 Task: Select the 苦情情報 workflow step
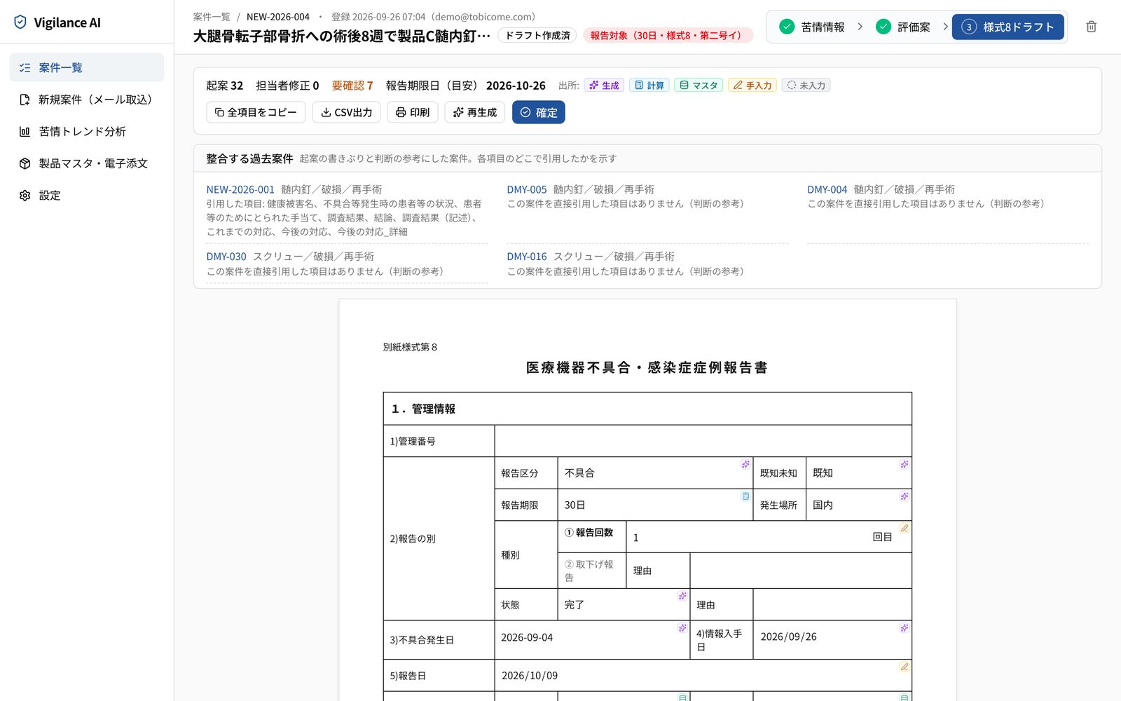tap(813, 27)
